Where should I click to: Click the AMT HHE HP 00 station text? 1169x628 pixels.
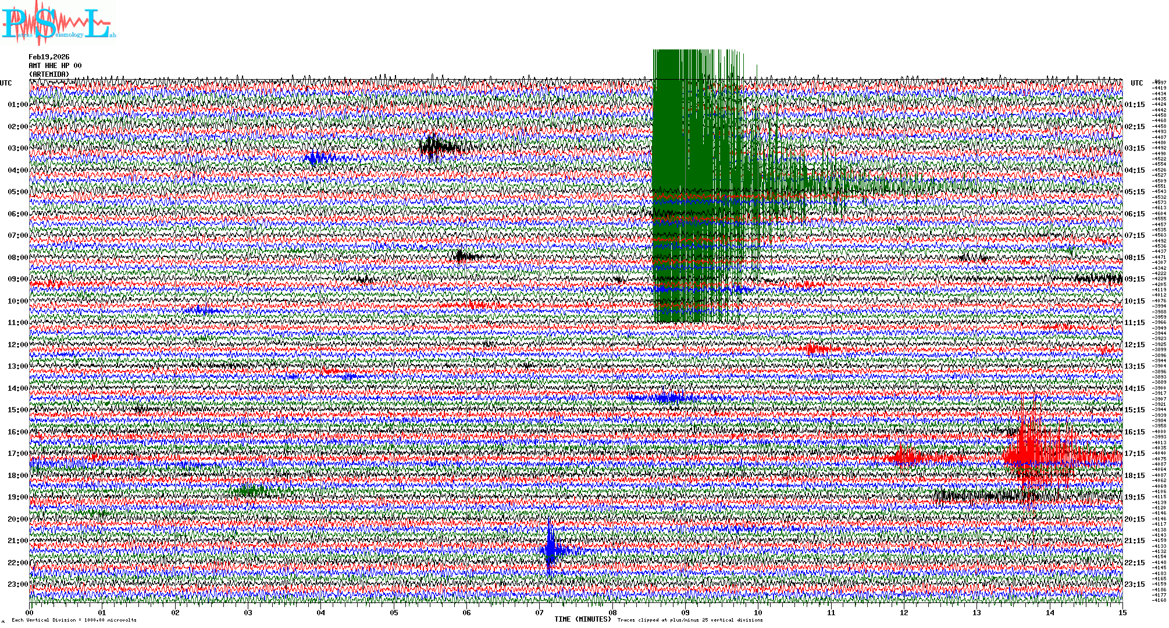[55, 66]
